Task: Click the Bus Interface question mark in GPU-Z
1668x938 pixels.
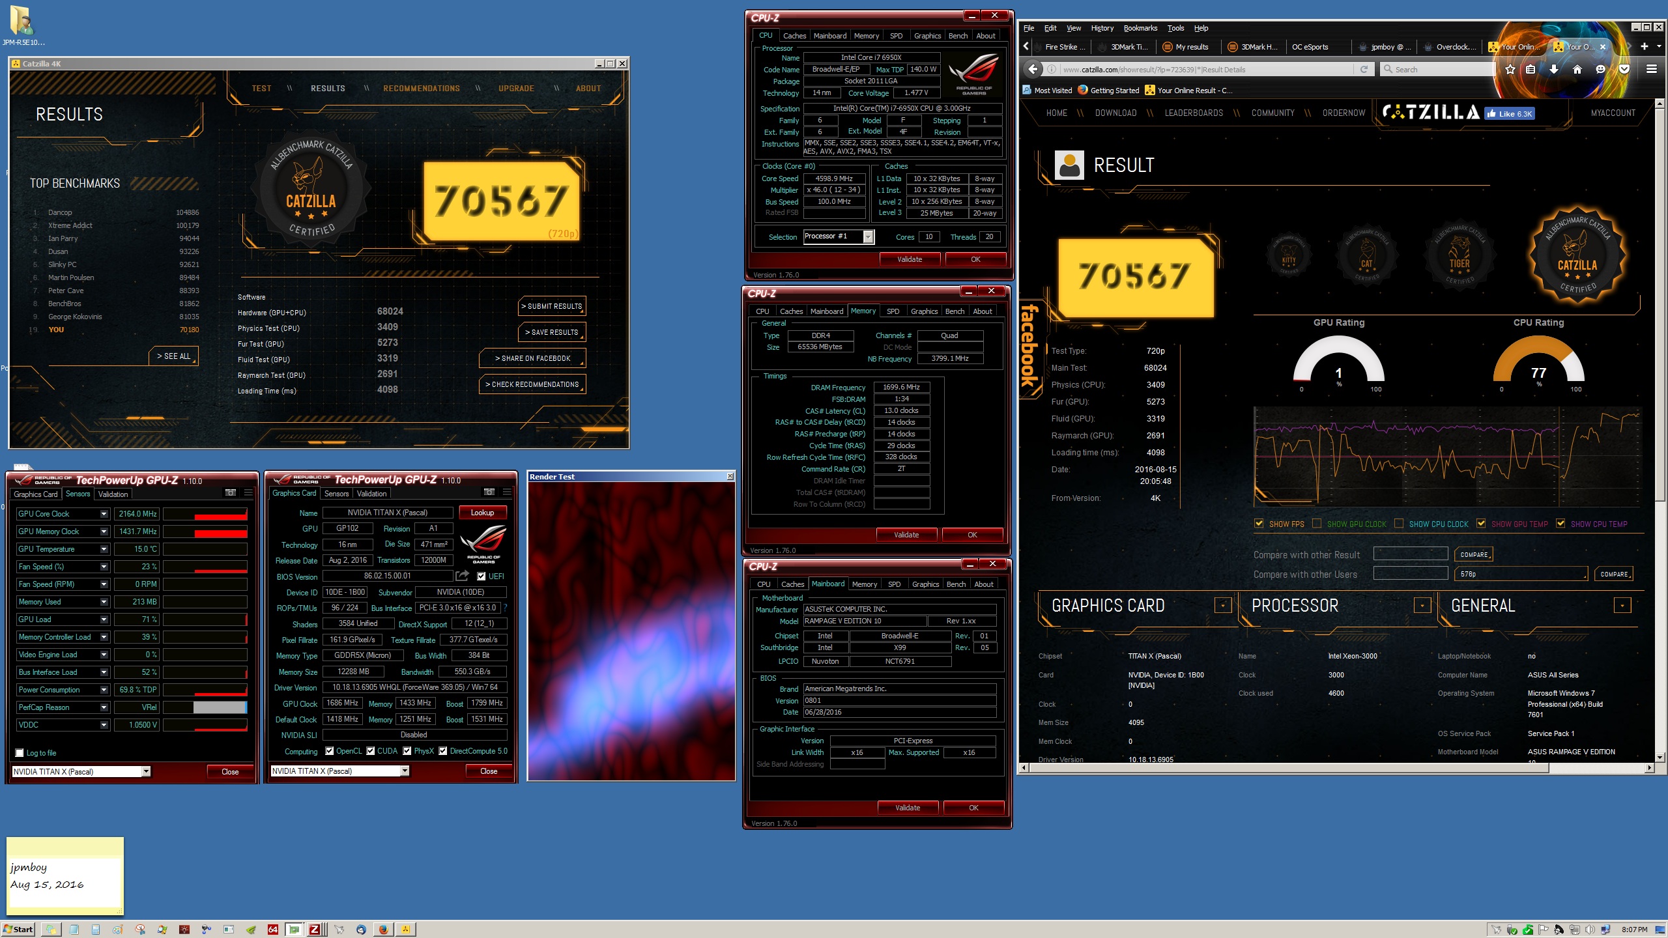Action: 505,608
